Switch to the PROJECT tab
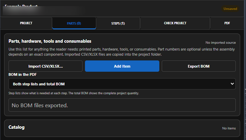Viewport: 246px width, 140px height. tap(26, 23)
